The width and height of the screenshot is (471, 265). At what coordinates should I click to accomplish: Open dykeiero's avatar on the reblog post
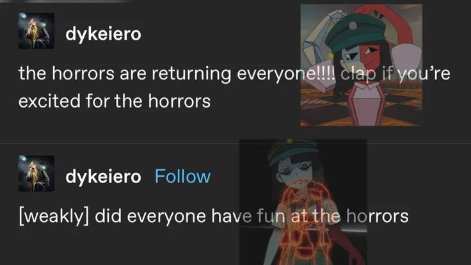tap(36, 173)
